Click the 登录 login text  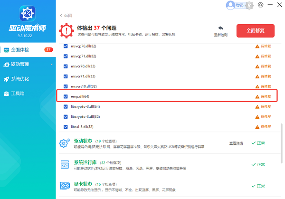[x=240, y=5]
